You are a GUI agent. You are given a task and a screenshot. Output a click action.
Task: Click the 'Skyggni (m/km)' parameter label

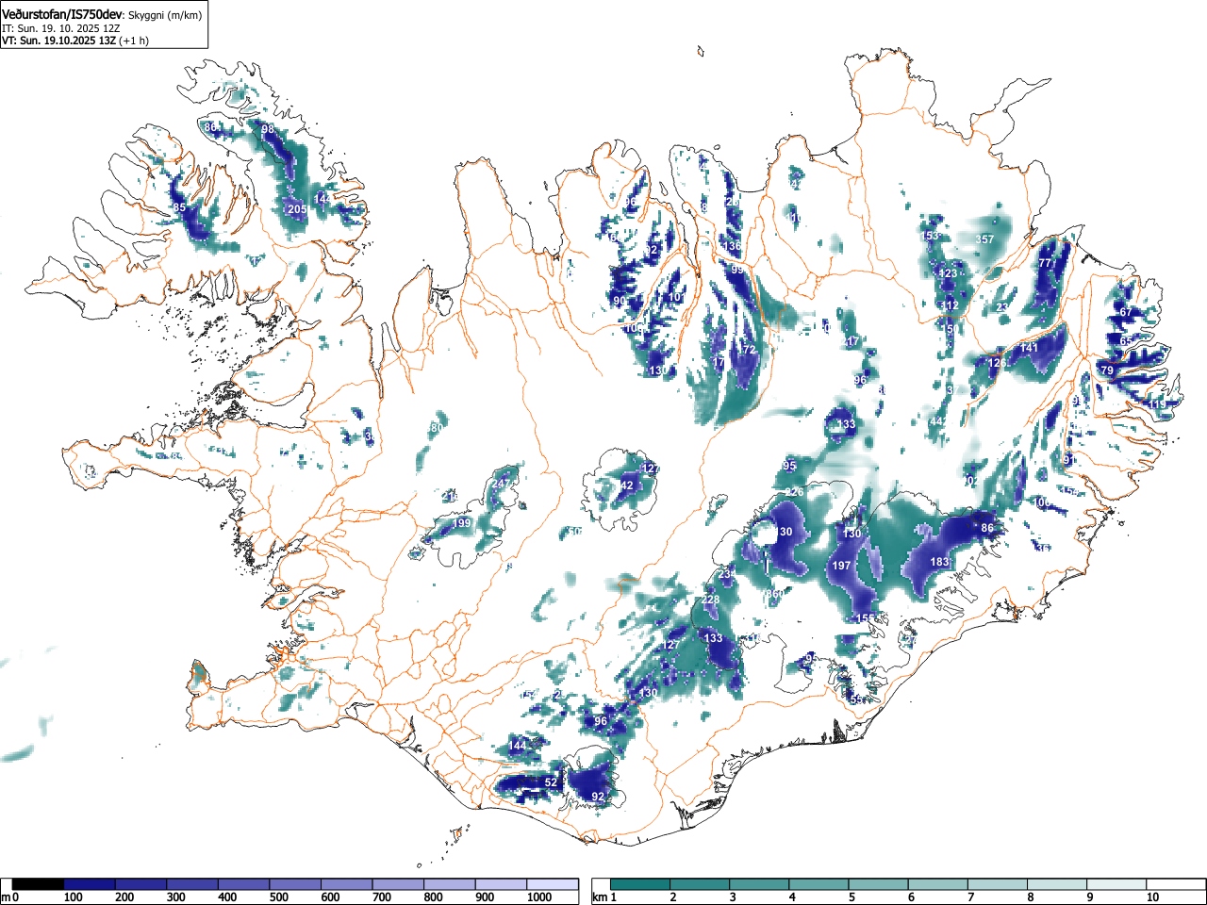pos(165,16)
